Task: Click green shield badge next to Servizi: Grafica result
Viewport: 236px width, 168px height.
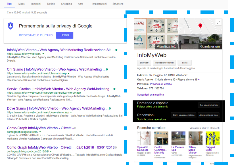Action: pos(114,89)
